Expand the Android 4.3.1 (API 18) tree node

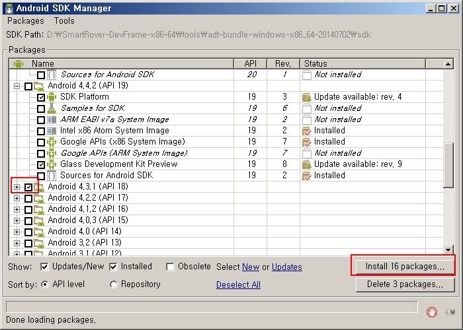tap(17, 187)
